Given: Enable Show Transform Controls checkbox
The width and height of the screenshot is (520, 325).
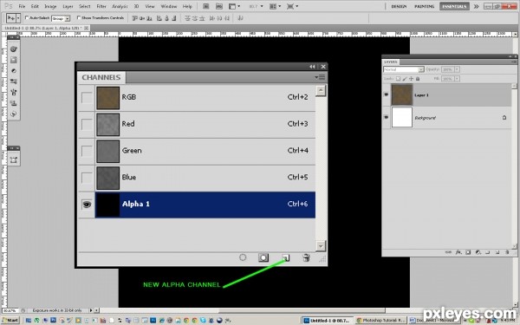Looking at the screenshot, I should click(x=79, y=18).
